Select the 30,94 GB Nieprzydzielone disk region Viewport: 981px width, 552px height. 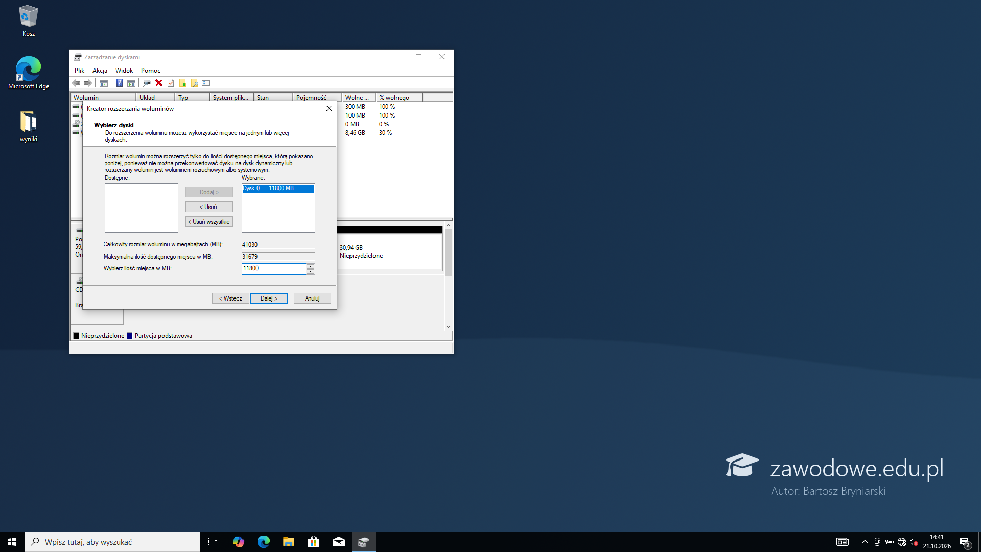click(389, 251)
